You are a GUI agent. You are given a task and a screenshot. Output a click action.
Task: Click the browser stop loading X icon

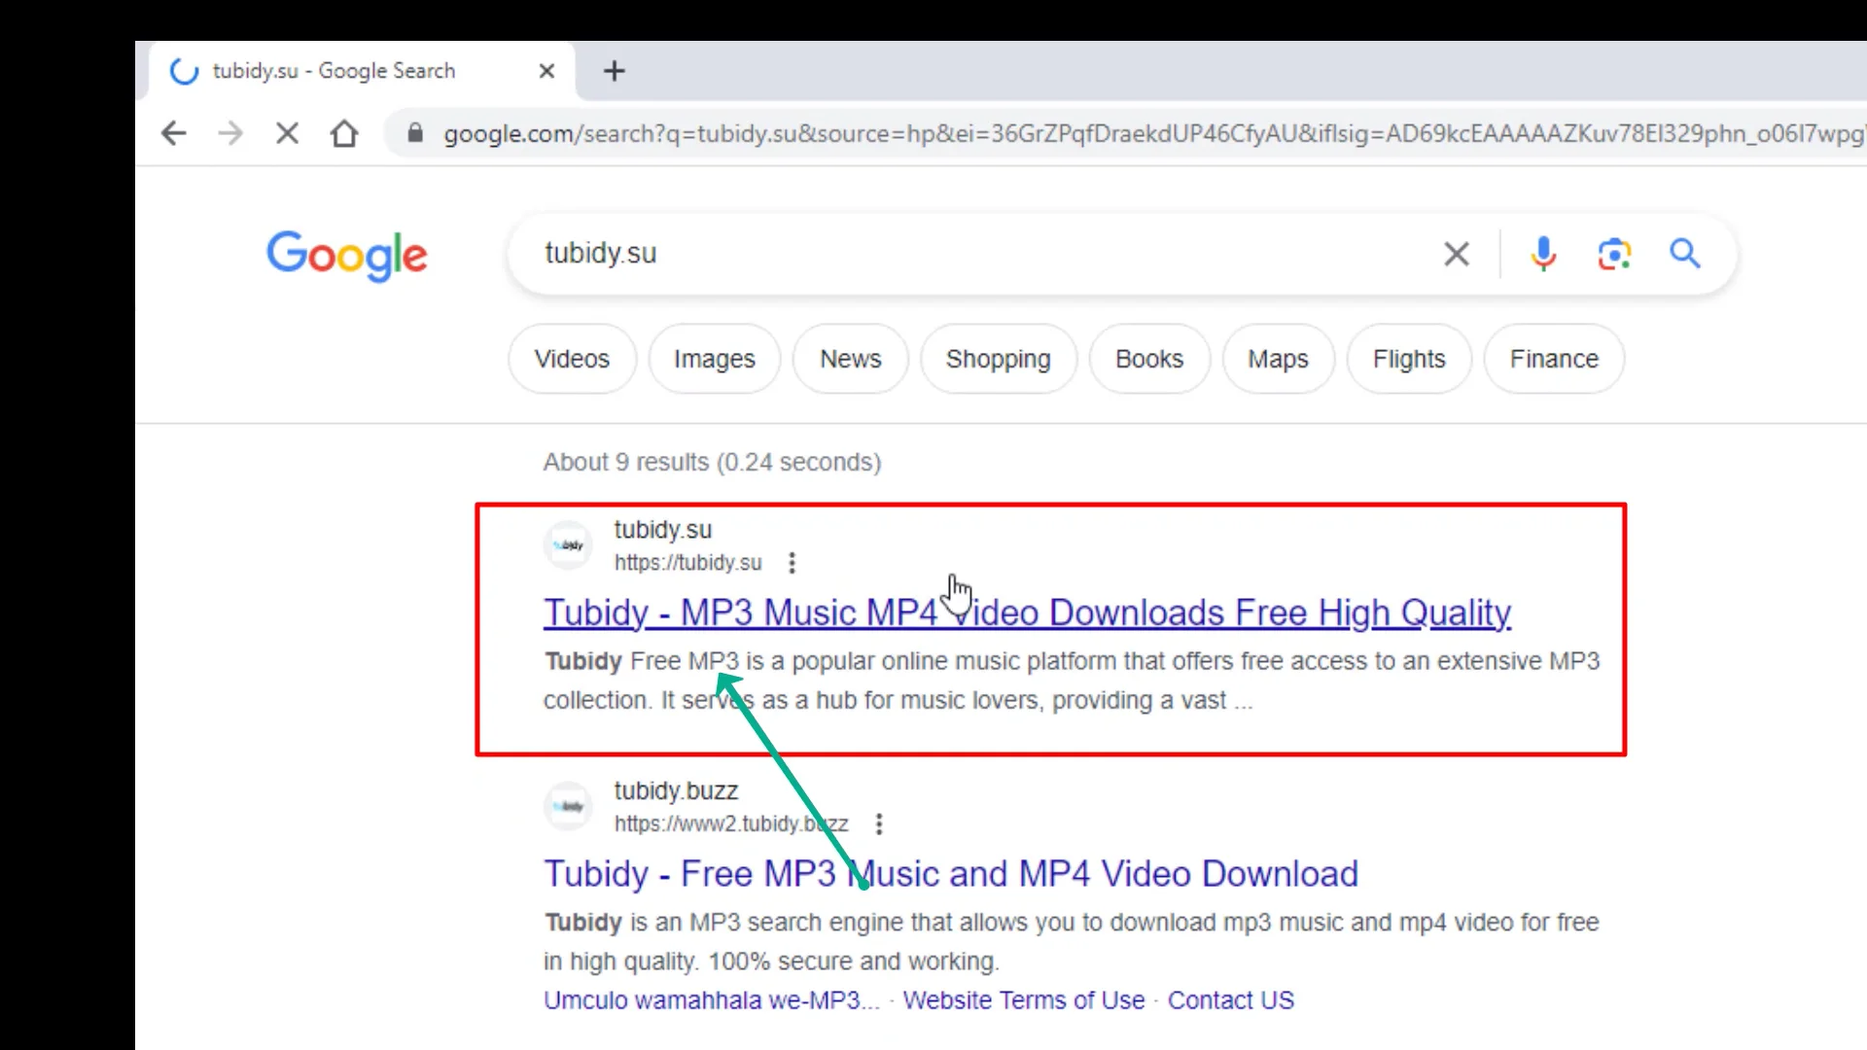pos(287,133)
